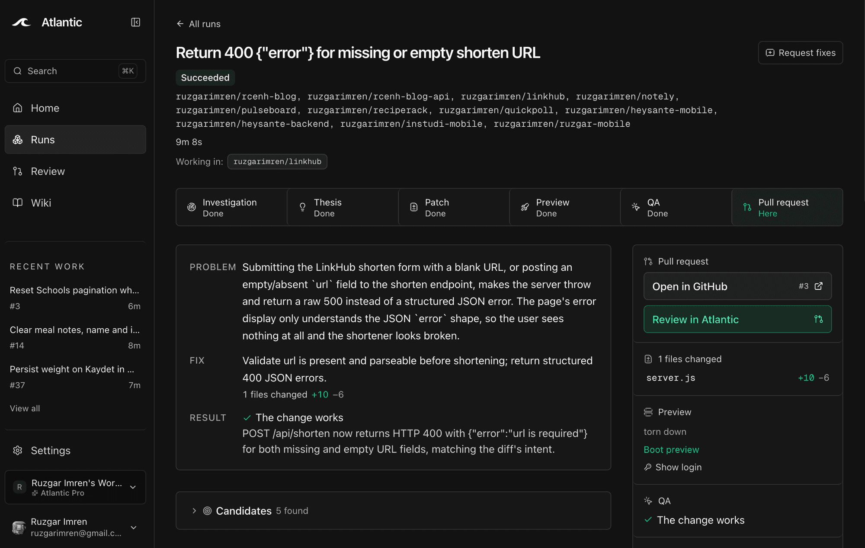Image resolution: width=865 pixels, height=548 pixels.
Task: Open Home in the sidebar
Action: (75, 108)
